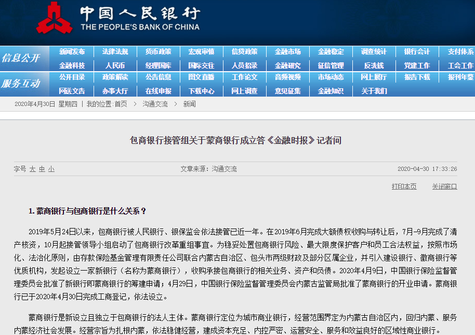Click the 打印本页 print link
Image resolution: width=475 pixels, height=335 pixels.
(x=404, y=186)
